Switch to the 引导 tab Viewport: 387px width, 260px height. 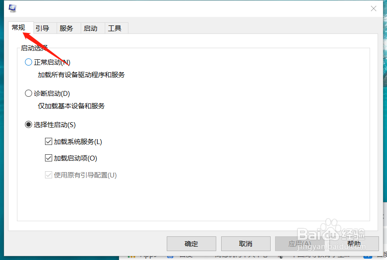tap(43, 28)
